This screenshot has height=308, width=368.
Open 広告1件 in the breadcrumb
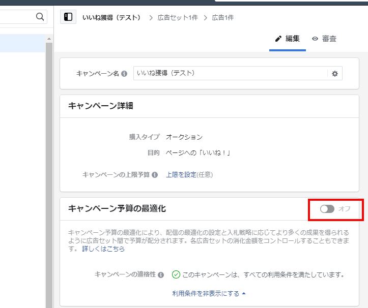[219, 18]
